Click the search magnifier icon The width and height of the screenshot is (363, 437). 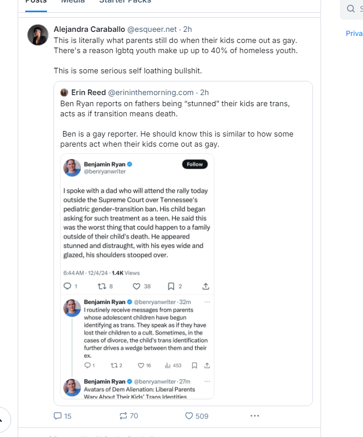[x=350, y=9]
